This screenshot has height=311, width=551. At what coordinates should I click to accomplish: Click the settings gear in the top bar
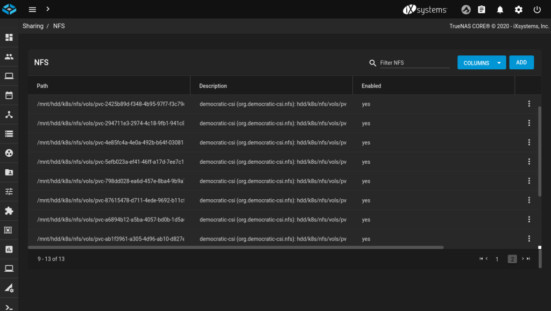click(518, 10)
